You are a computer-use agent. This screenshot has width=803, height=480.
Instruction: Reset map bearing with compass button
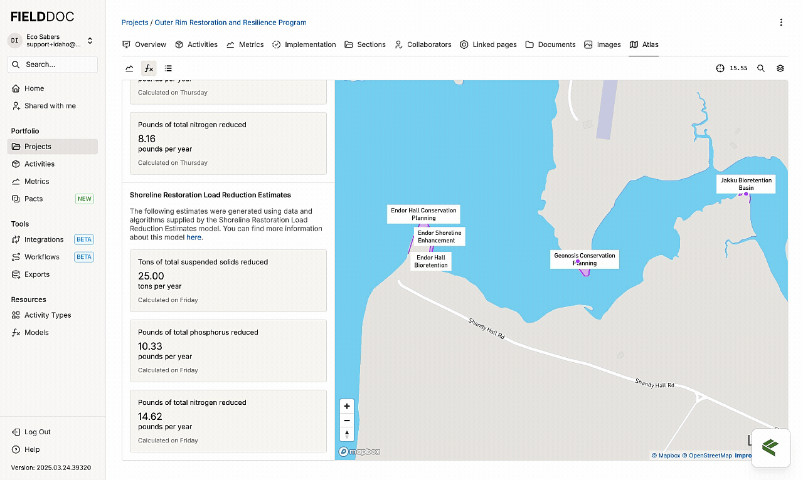tap(347, 434)
